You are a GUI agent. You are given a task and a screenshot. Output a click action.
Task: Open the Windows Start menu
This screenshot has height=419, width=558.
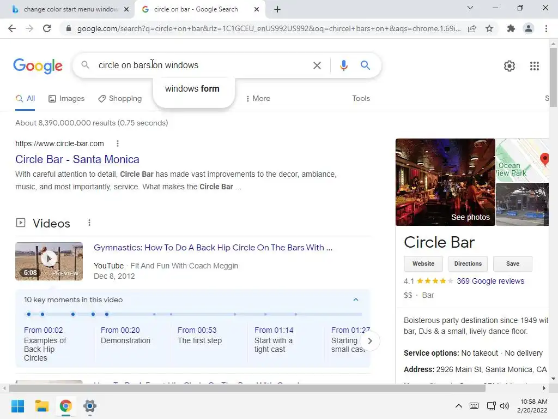click(17, 406)
